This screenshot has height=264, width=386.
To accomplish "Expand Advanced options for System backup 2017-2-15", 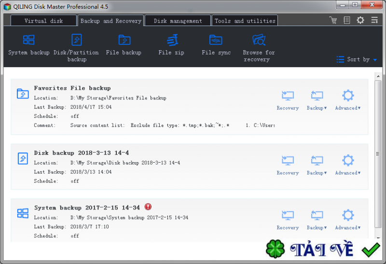I will coord(348,220).
